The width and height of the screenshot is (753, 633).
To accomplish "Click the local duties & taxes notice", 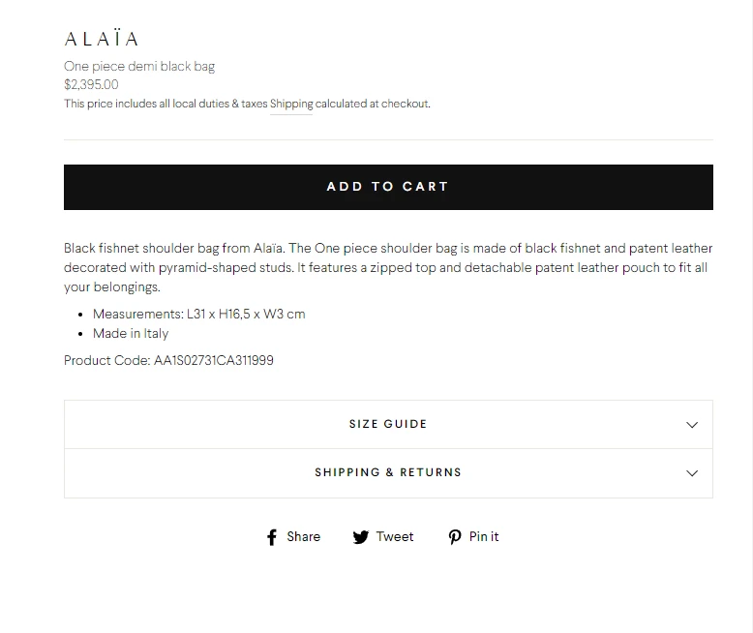I will pos(166,104).
